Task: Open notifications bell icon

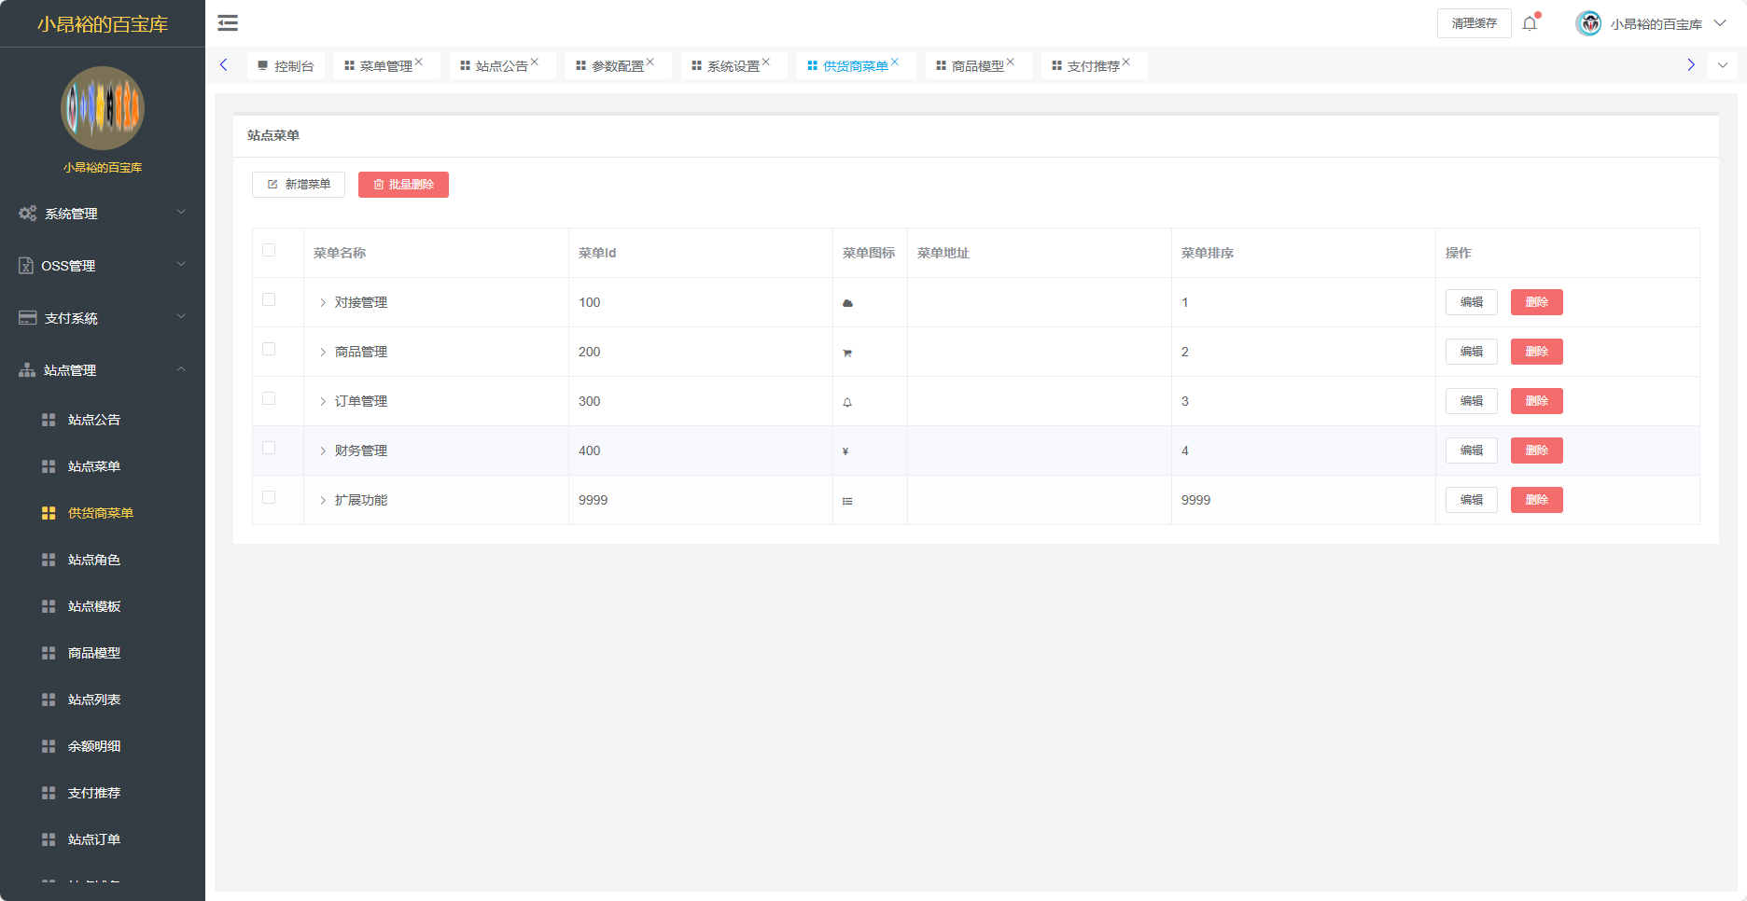Action: pyautogui.click(x=1530, y=23)
